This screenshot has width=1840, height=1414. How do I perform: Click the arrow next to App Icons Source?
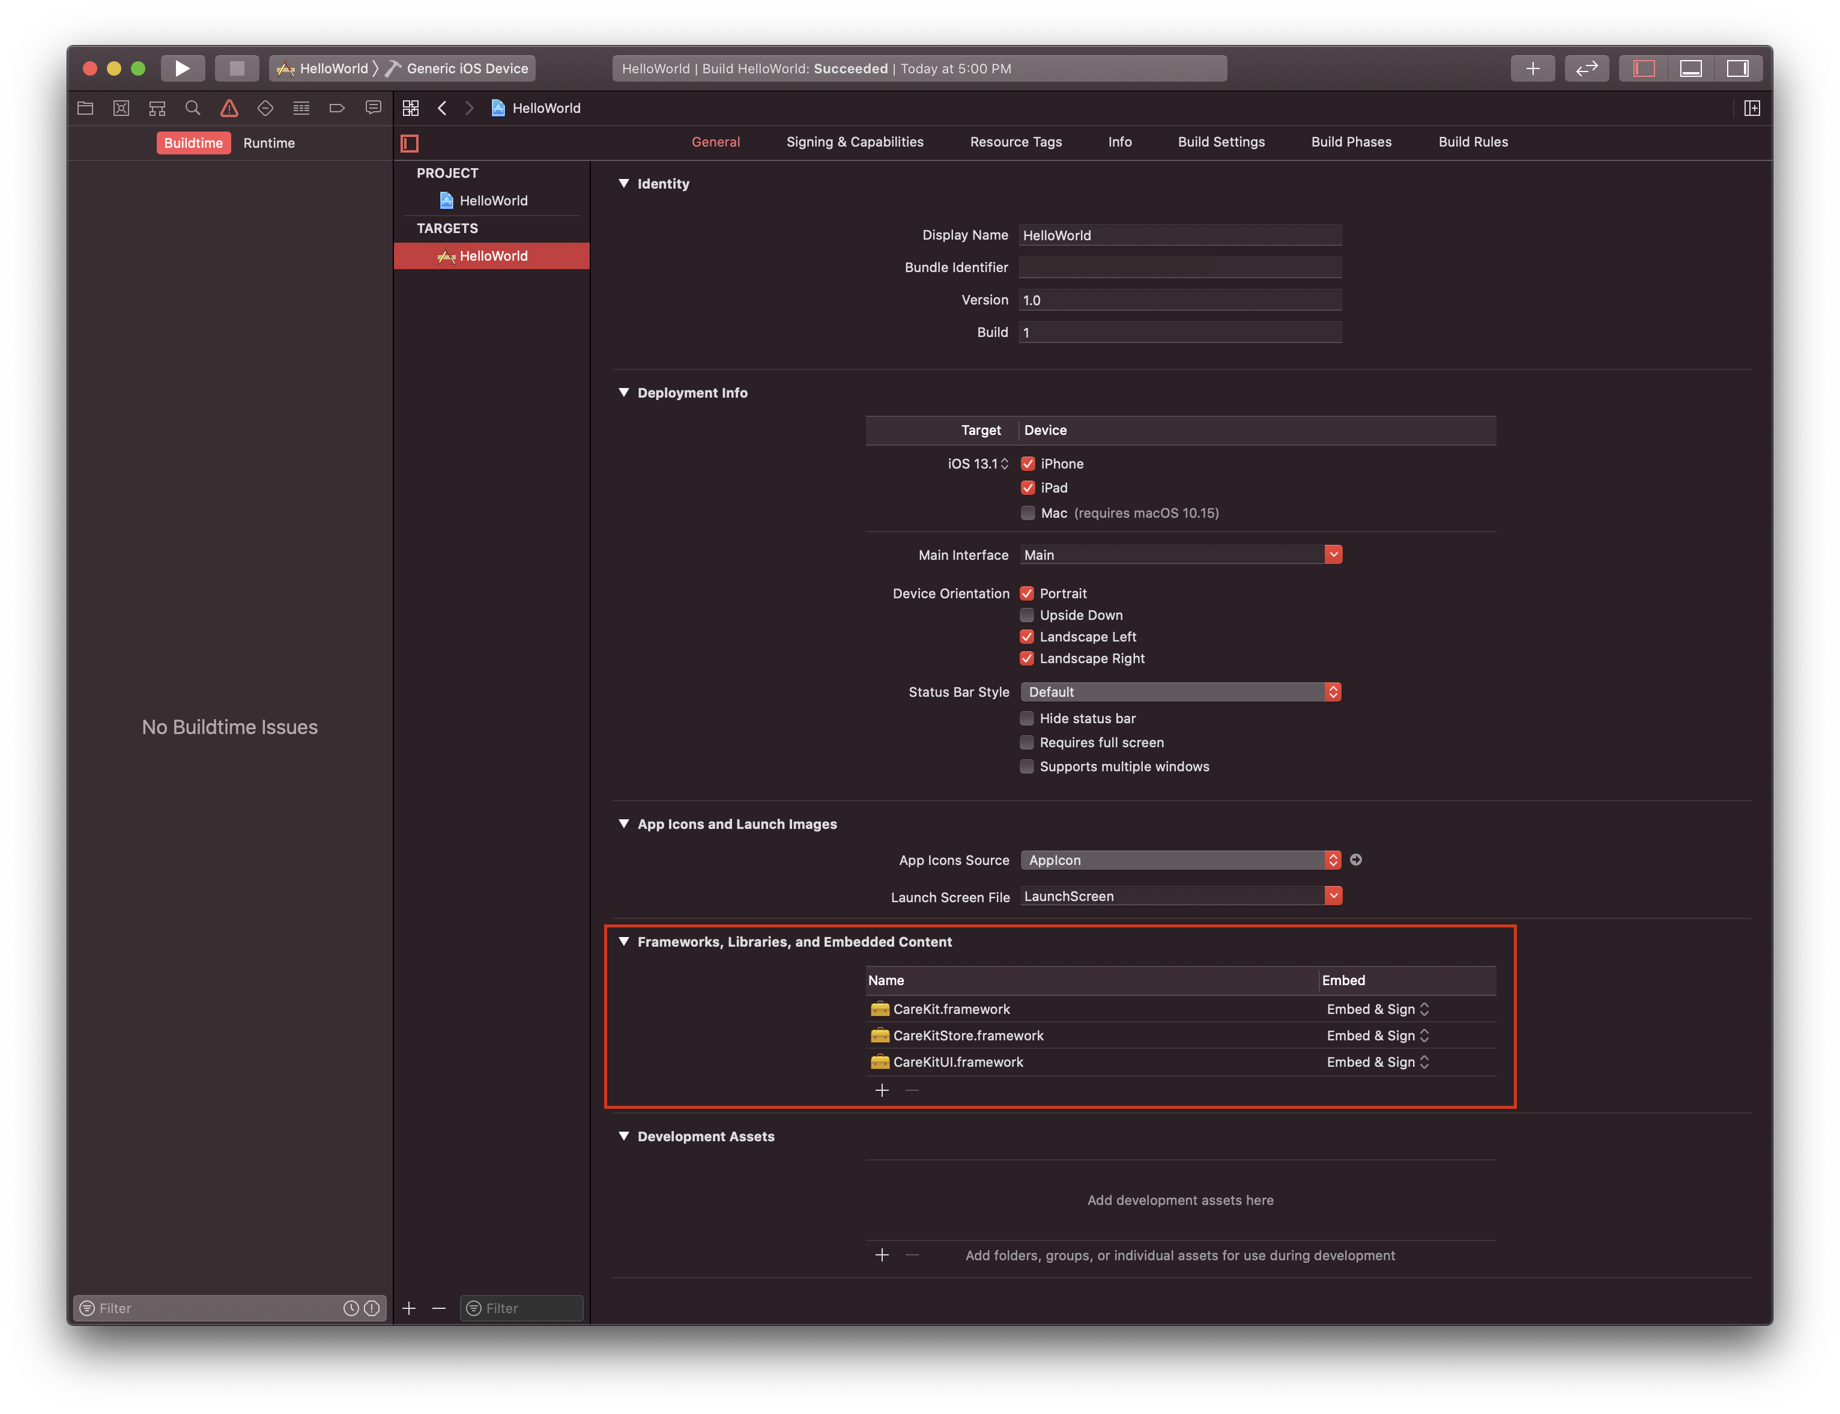(x=1355, y=860)
